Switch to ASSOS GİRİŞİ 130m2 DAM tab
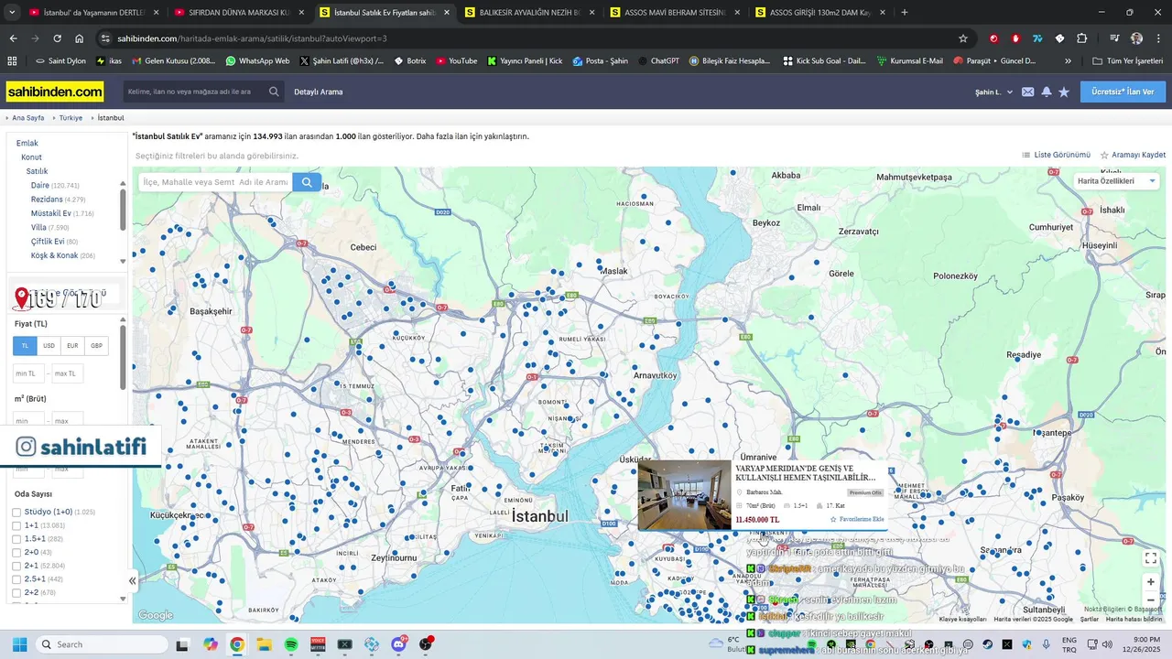This screenshot has height=659, width=1172. tap(819, 13)
